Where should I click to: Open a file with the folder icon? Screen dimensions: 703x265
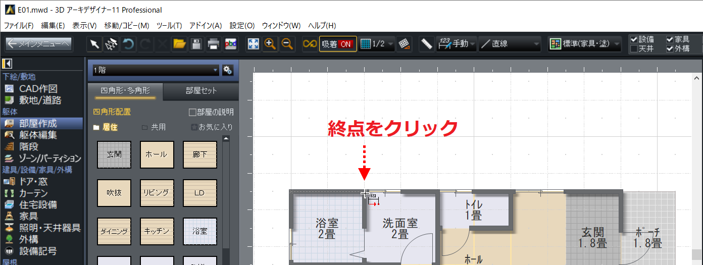click(179, 44)
